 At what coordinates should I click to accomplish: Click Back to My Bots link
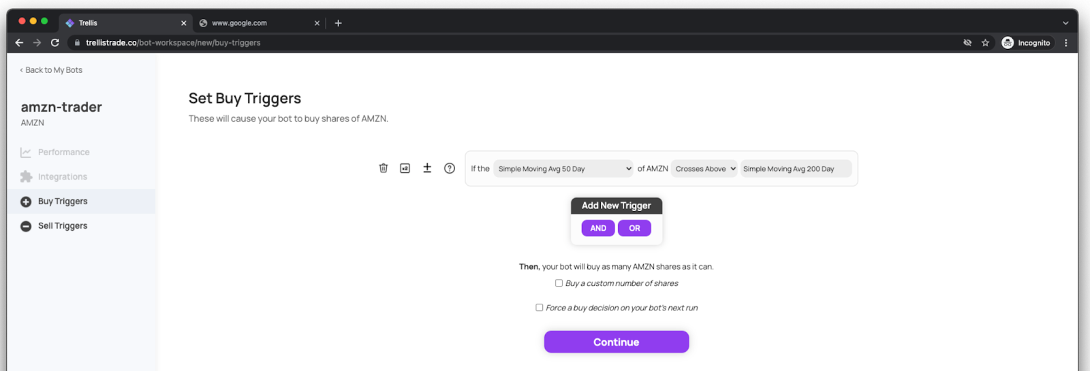tap(51, 70)
